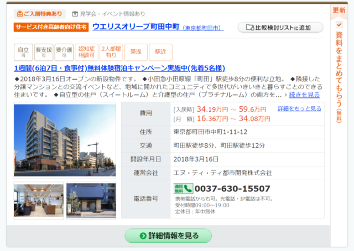The height and width of the screenshot is (251, 354).
Task: Click the 定休日：年中無休 text
Action: tap(195, 212)
